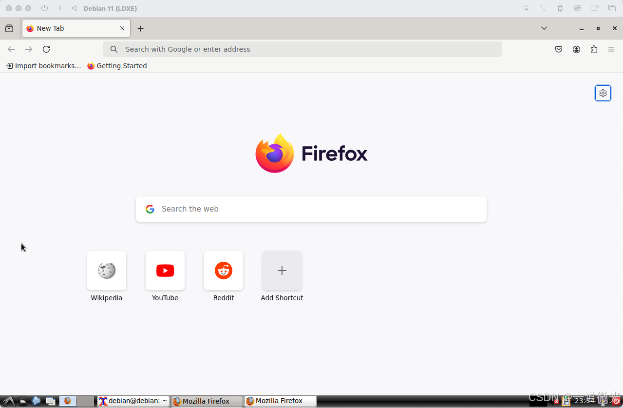Open the new tab personalize gear
Viewport: 623px width, 408px height.
(603, 93)
